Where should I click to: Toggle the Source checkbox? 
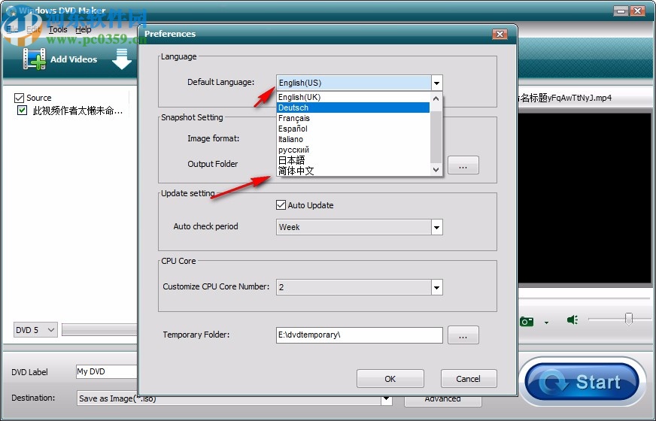click(x=19, y=98)
